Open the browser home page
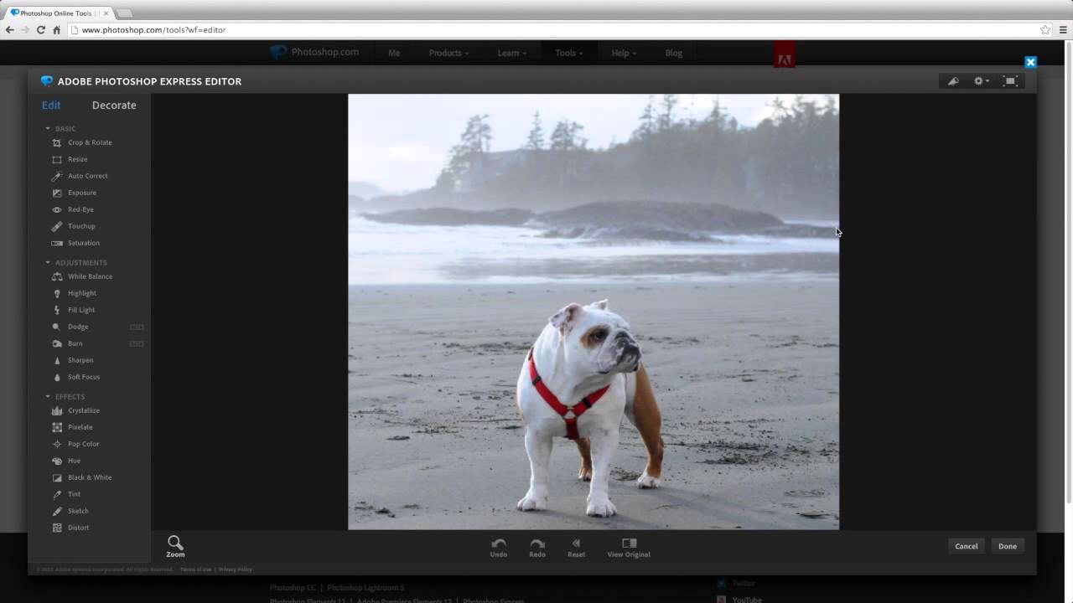This screenshot has height=603, width=1073. (56, 29)
